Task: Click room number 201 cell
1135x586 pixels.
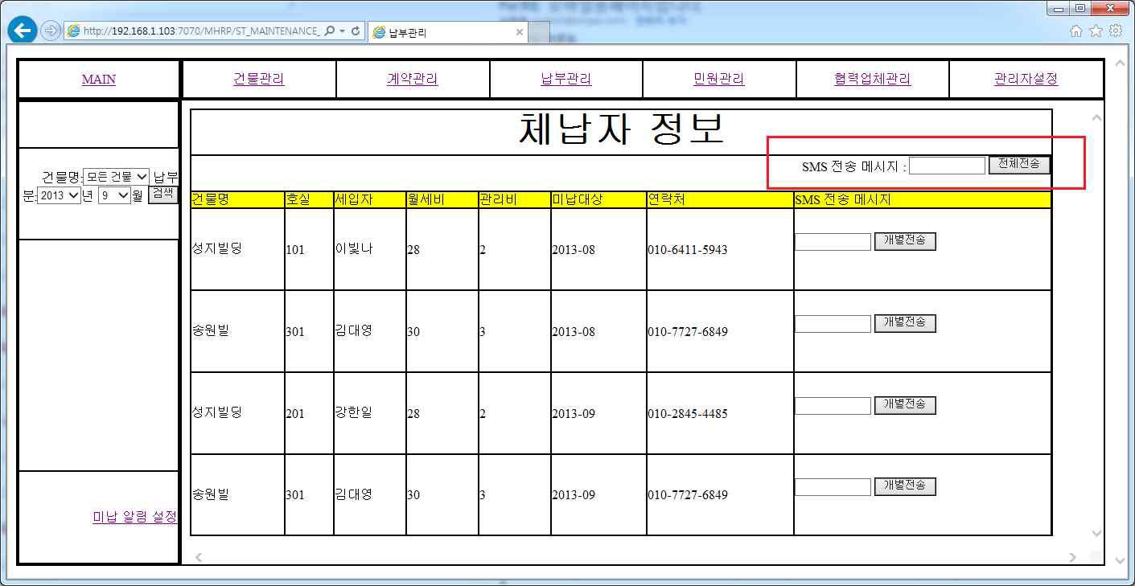Action: [295, 414]
